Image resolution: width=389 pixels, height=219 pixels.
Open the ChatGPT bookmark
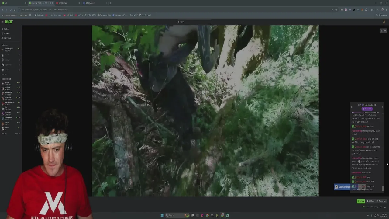tap(134, 15)
